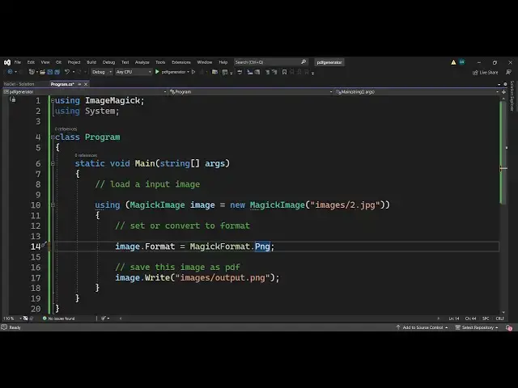Screen dimensions: 518x388
Task: Click the screwdriver quick-action icon on line 14
Action: click(44, 245)
